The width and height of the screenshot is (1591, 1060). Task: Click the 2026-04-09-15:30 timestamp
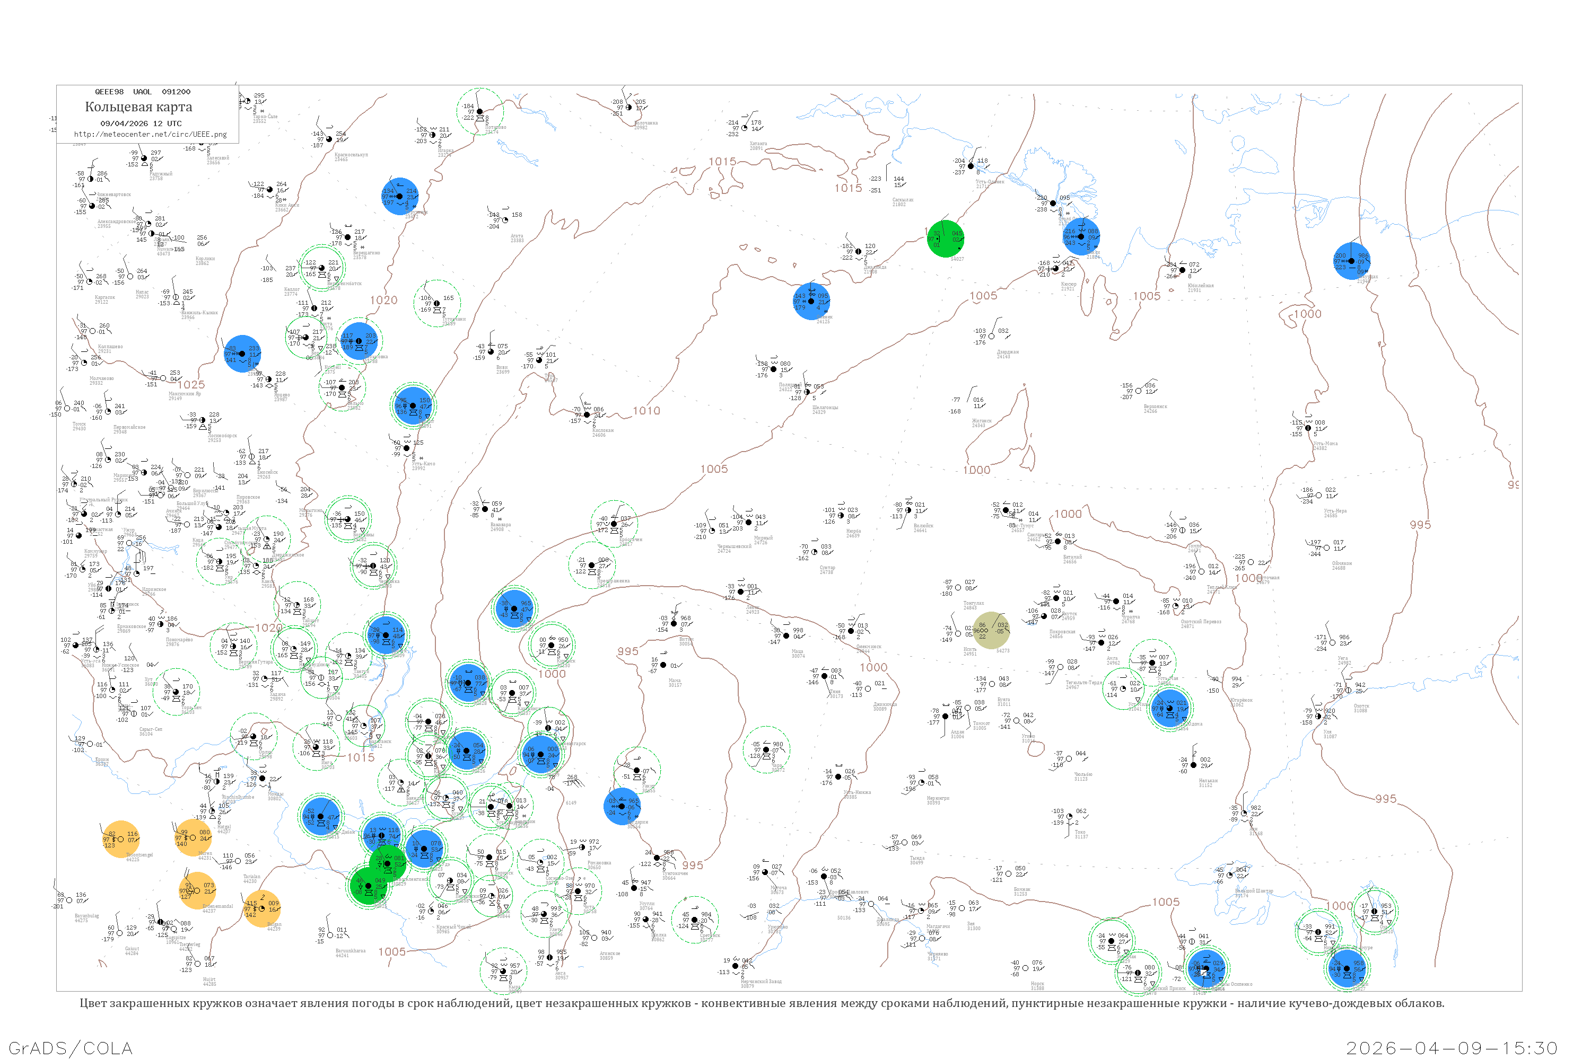point(1452,1048)
